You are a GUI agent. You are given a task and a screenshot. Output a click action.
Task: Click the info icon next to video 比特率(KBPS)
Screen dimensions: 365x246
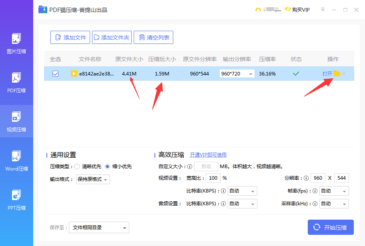(x=223, y=191)
